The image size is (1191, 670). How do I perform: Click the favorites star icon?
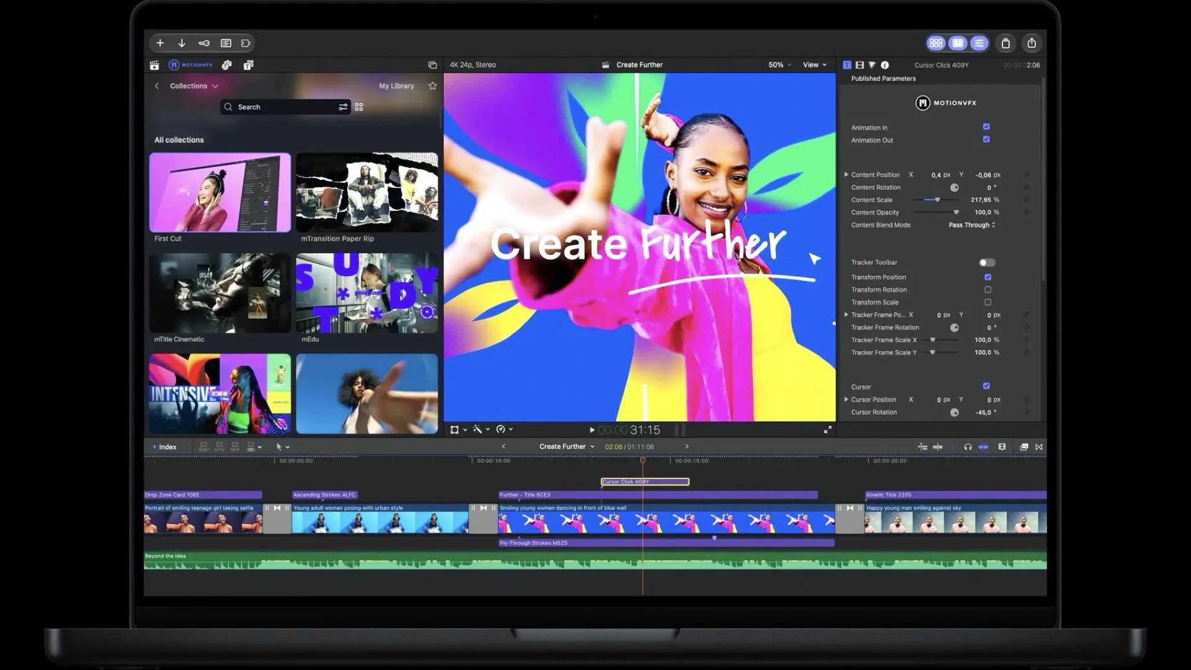pyautogui.click(x=432, y=86)
